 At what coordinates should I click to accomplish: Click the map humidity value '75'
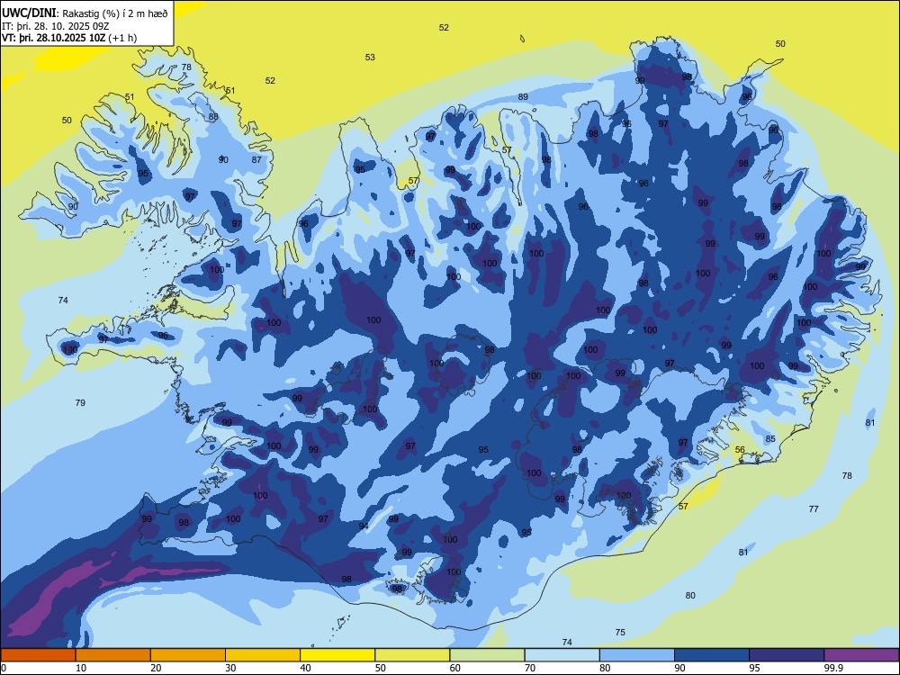point(620,632)
